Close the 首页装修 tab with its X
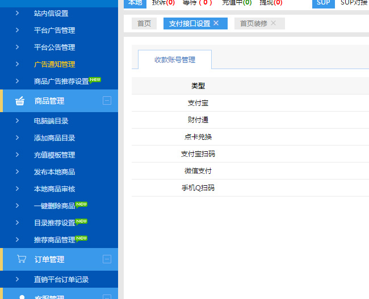 (x=274, y=23)
